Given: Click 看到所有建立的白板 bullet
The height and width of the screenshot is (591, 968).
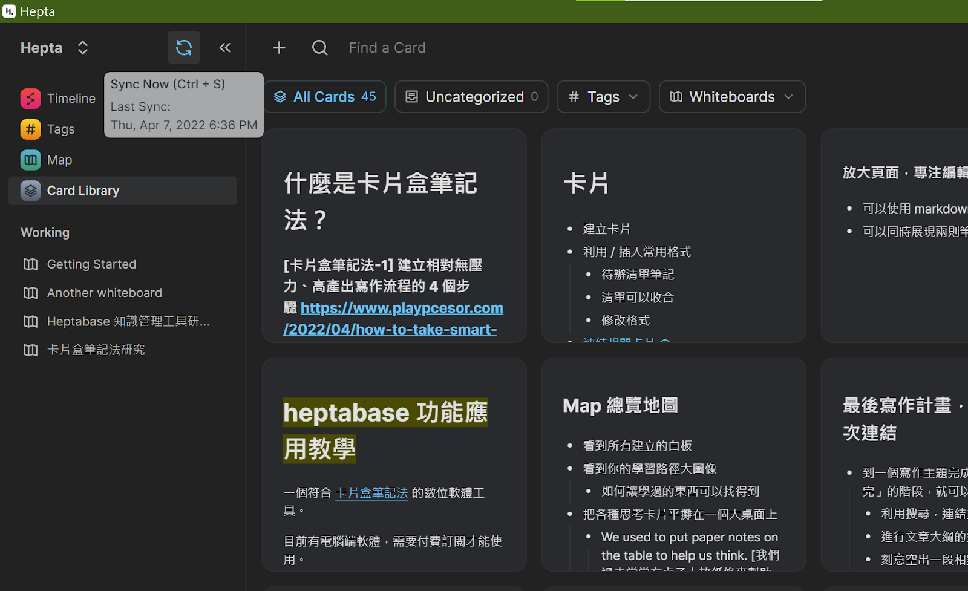Looking at the screenshot, I should pos(637,446).
